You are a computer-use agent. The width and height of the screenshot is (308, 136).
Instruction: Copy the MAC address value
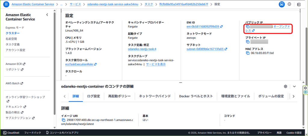(x=248, y=53)
